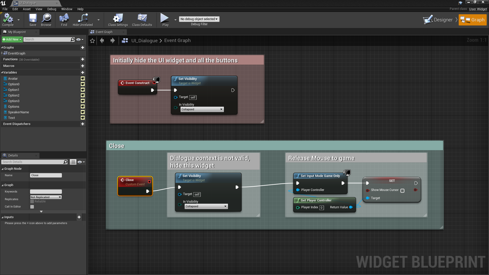Viewport: 489px width, 275px height.
Task: Add a new graph
Action: pyautogui.click(x=83, y=48)
